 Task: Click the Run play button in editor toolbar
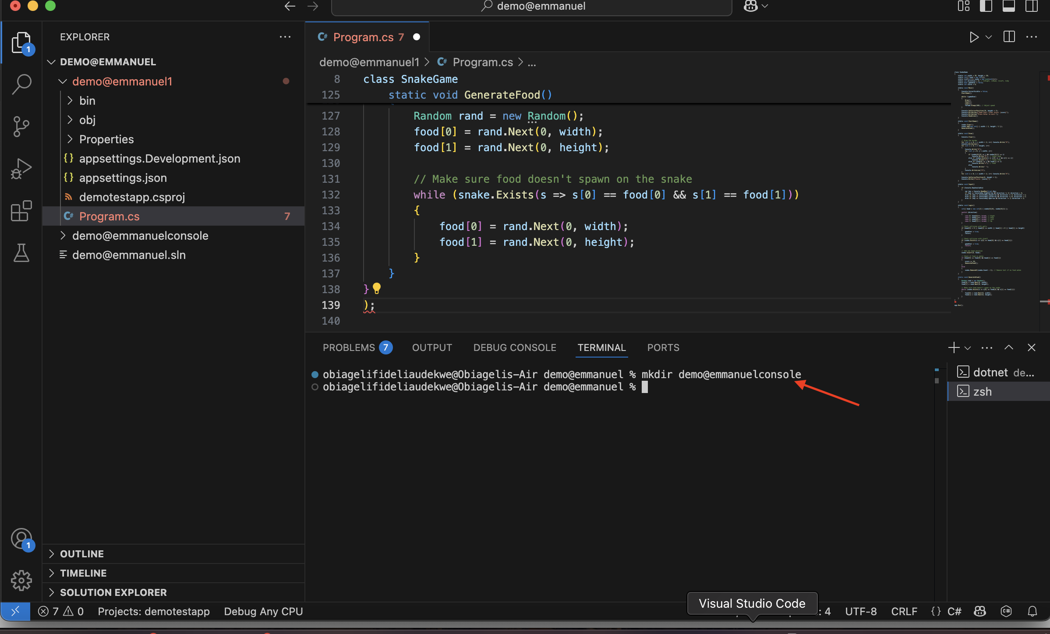pos(974,37)
